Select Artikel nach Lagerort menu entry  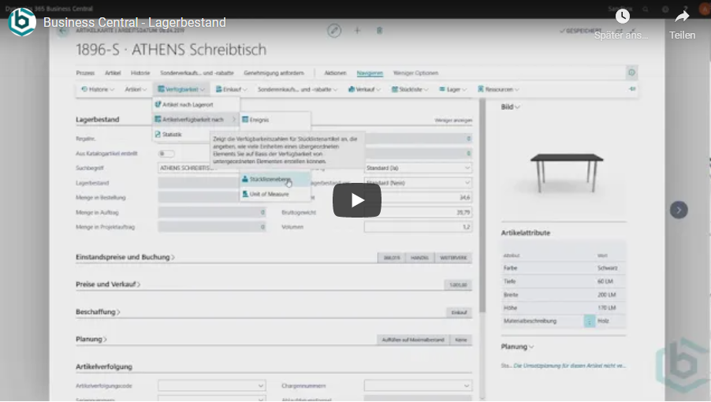188,104
